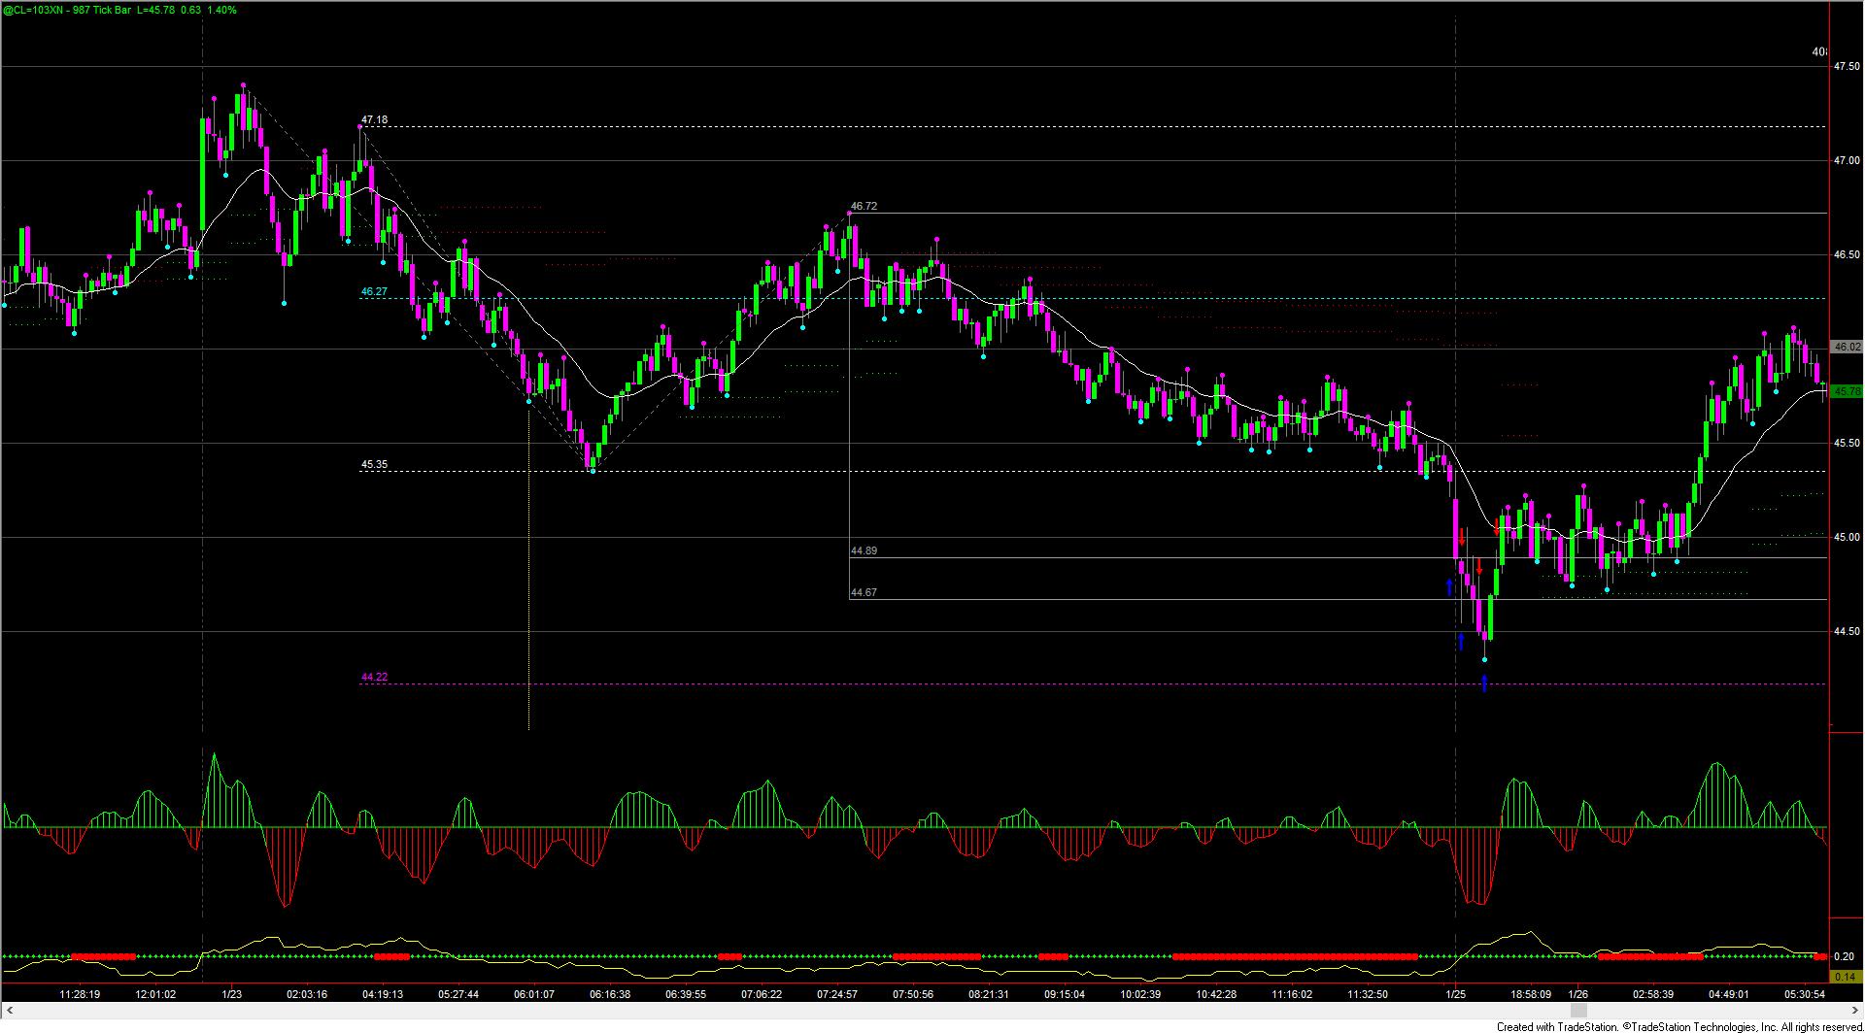Click the 1/25 date label

(1455, 994)
